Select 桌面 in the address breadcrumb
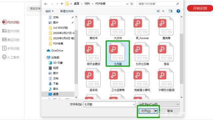The width and height of the screenshot is (213, 120). (x=77, y=4)
